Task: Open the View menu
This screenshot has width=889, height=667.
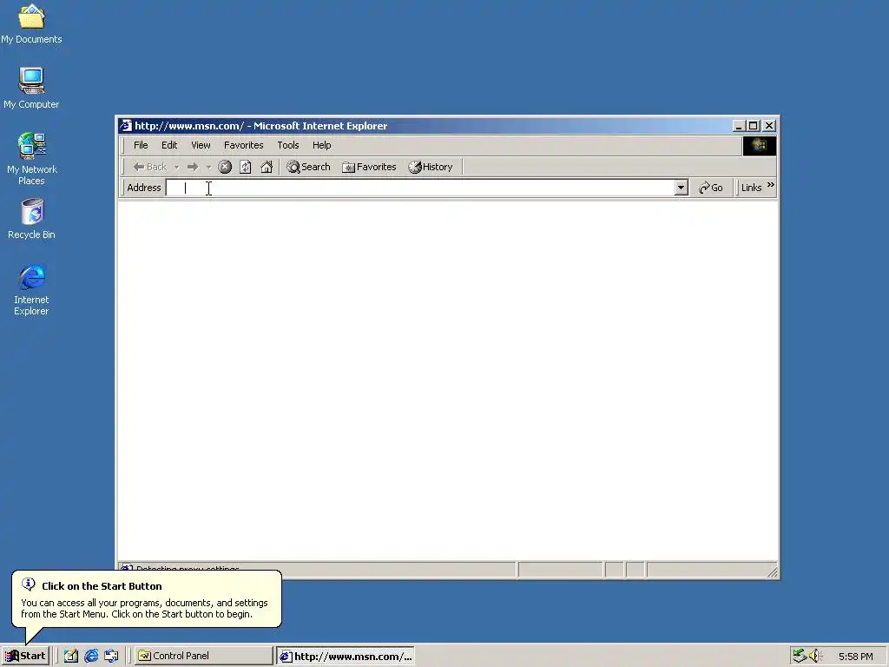Action: point(201,145)
